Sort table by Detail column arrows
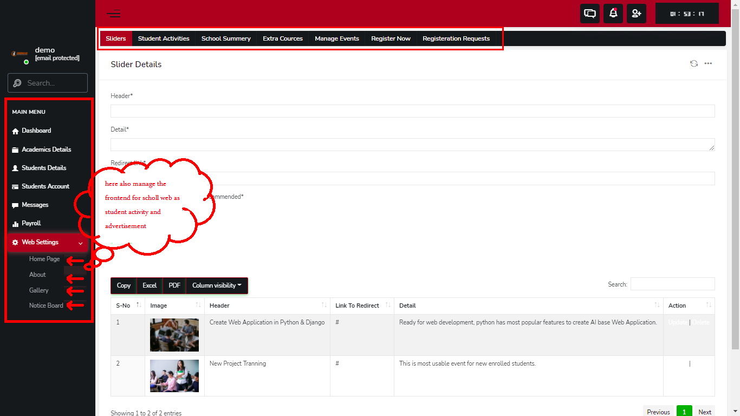Viewport: 740px width, 416px height. [657, 305]
